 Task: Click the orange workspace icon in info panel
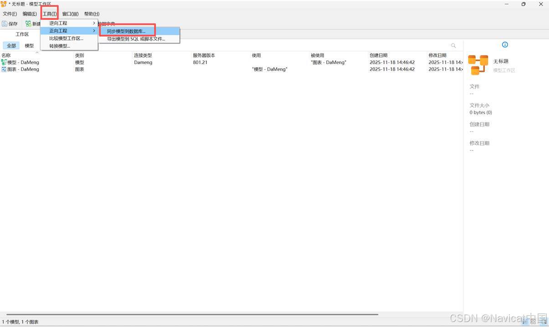click(478, 65)
